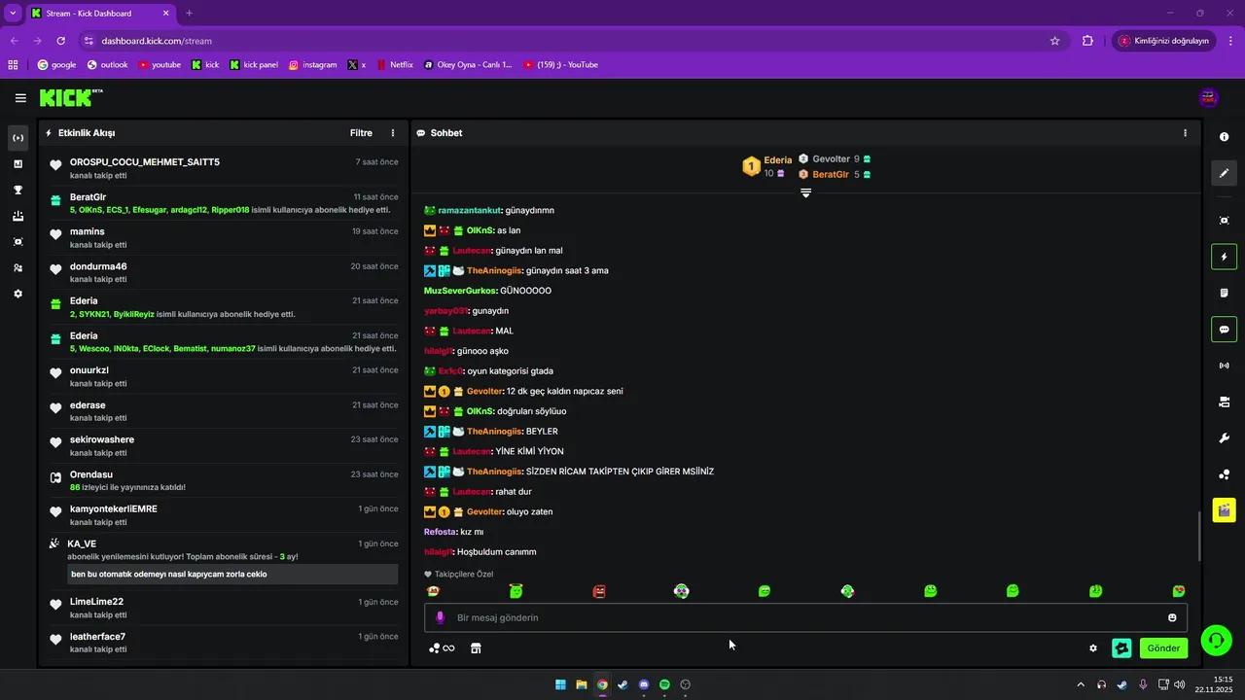1245x700 pixels.
Task: Open the mamins follow activity entry
Action: click(x=224, y=238)
